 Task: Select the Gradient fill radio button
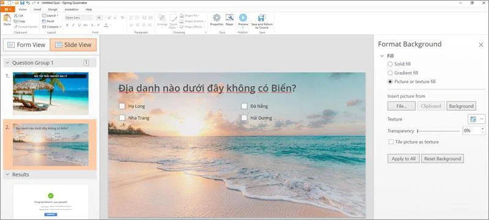(390, 73)
